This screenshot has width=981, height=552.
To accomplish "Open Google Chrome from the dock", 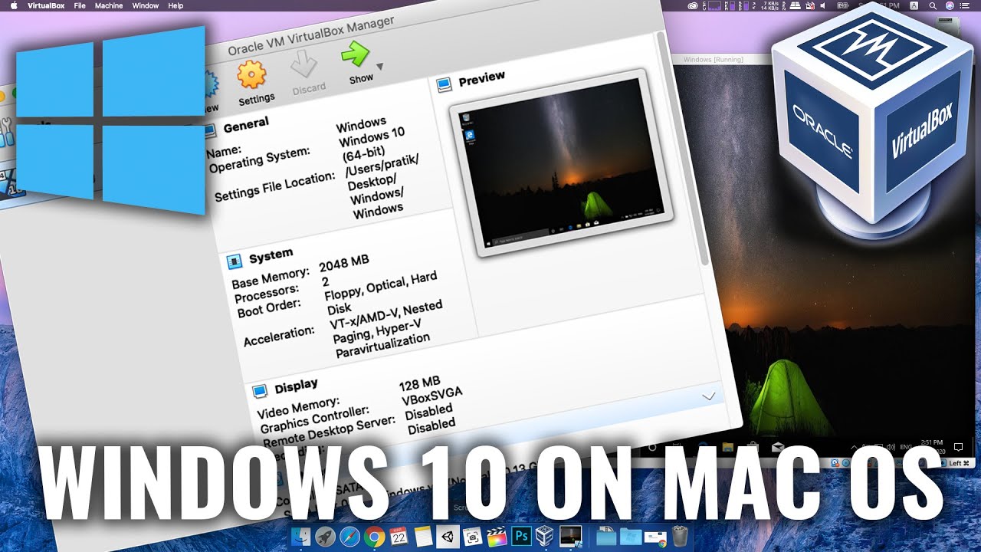I will (374, 537).
